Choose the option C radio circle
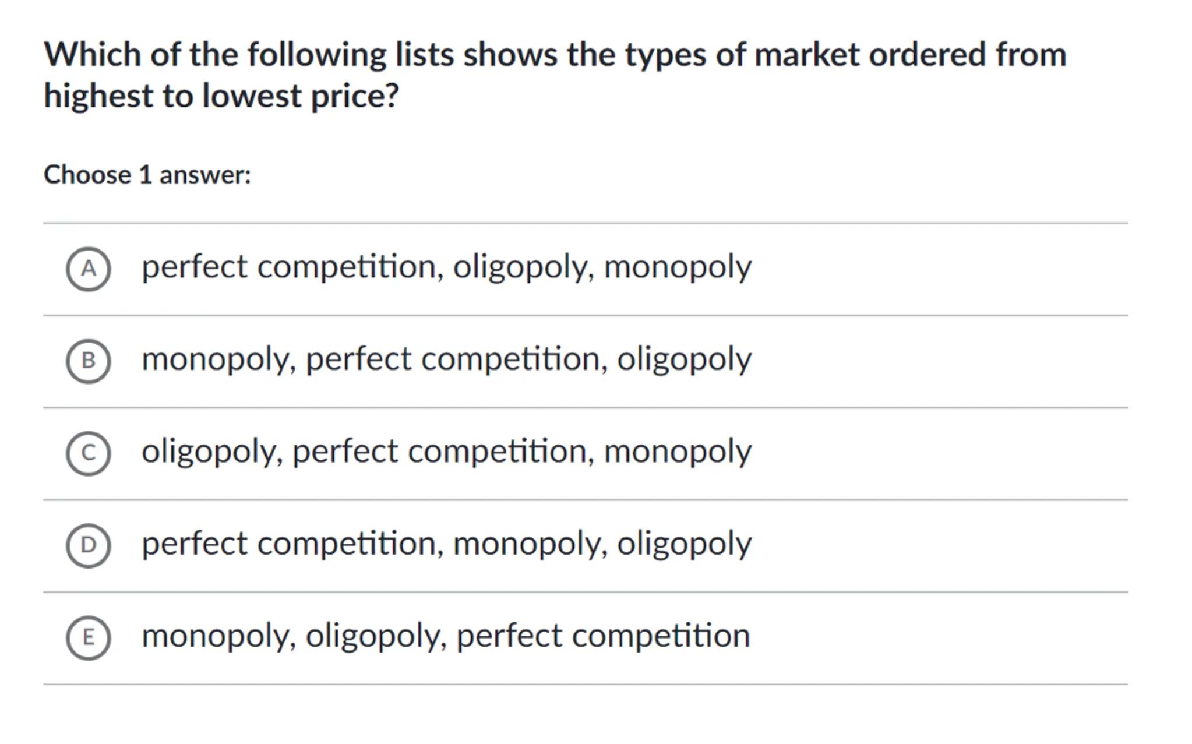The image size is (1192, 744). pos(88,453)
